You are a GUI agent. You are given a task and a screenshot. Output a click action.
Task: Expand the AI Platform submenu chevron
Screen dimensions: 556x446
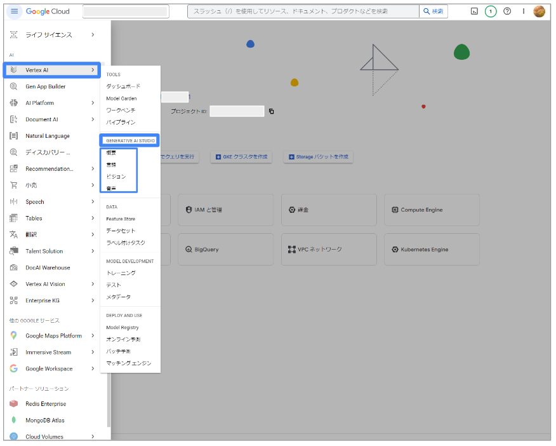[x=93, y=102]
